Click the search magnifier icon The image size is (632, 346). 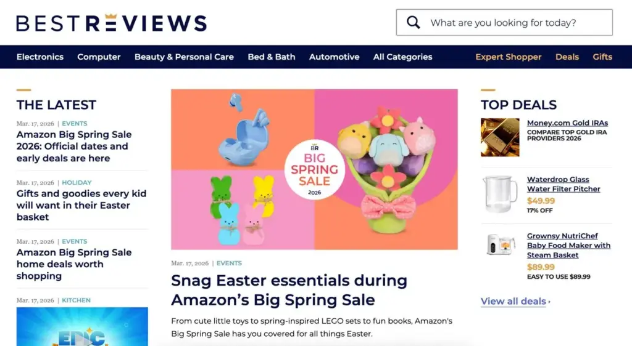(x=413, y=23)
